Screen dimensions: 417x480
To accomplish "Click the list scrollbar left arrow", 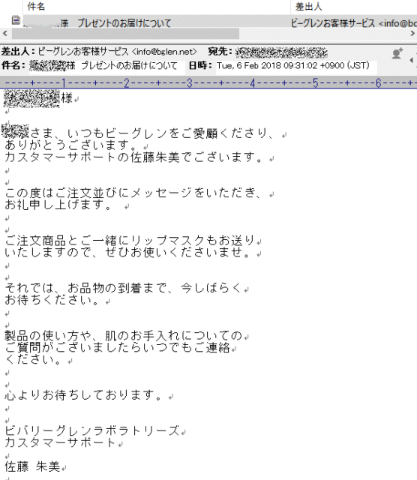I will click(5, 33).
